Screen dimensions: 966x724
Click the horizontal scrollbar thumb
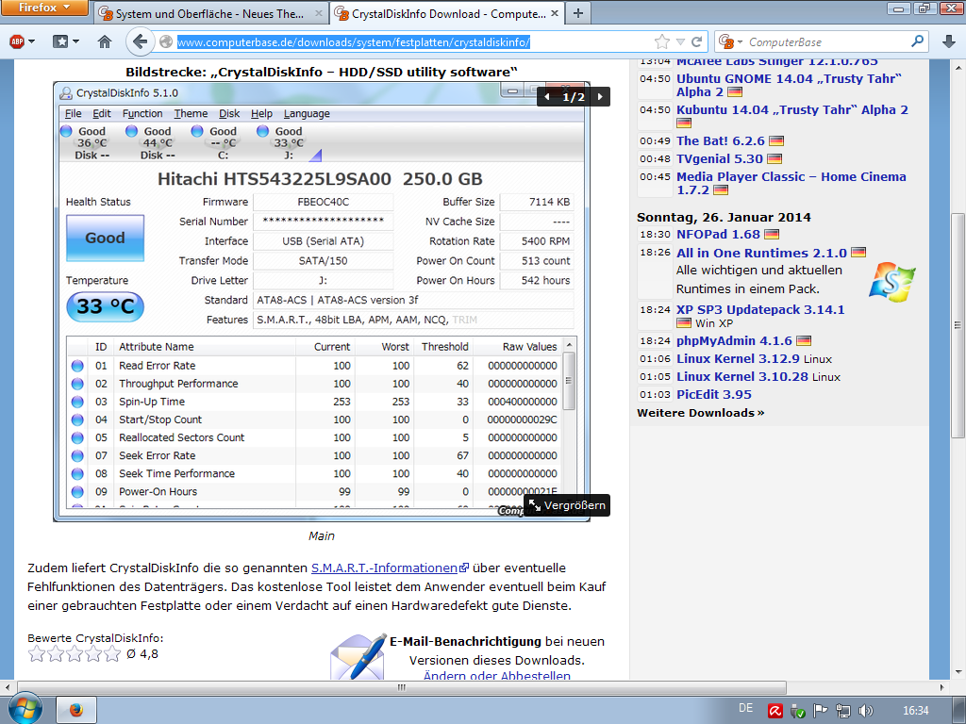(402, 687)
